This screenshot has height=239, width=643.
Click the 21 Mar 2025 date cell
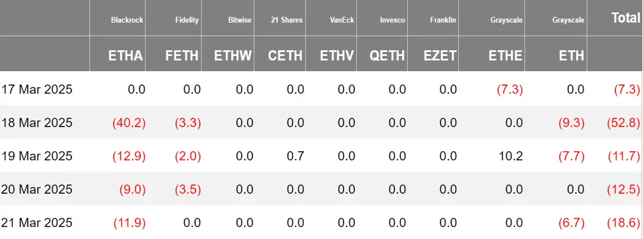tap(36, 222)
